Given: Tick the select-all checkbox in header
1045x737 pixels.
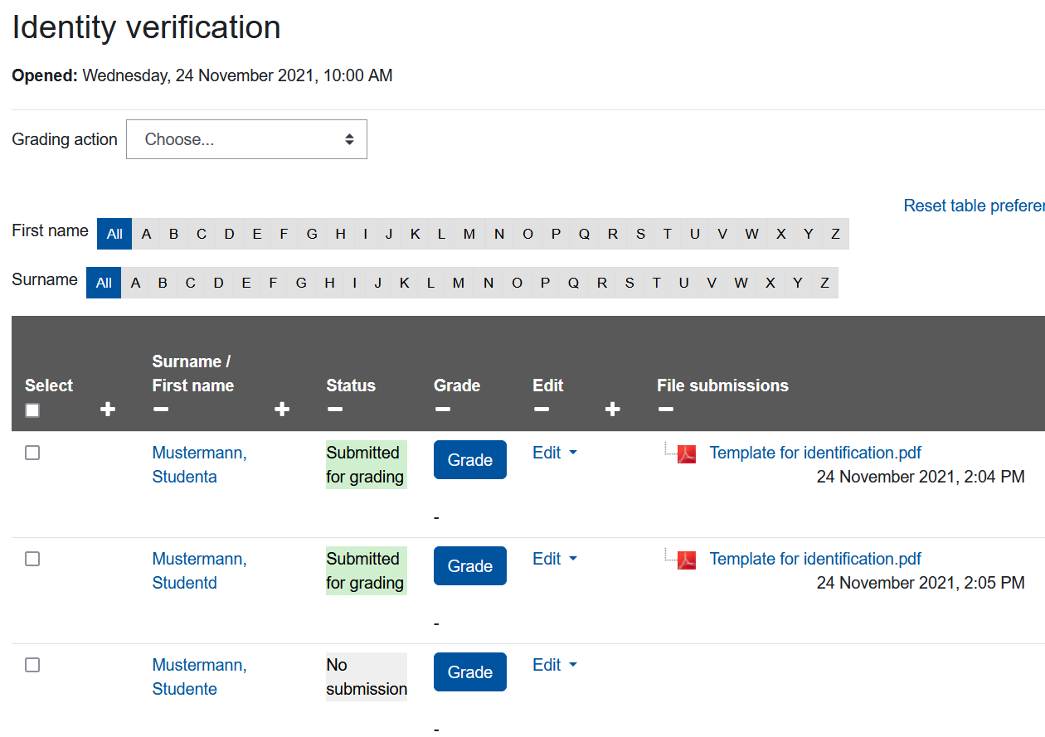Looking at the screenshot, I should [32, 410].
